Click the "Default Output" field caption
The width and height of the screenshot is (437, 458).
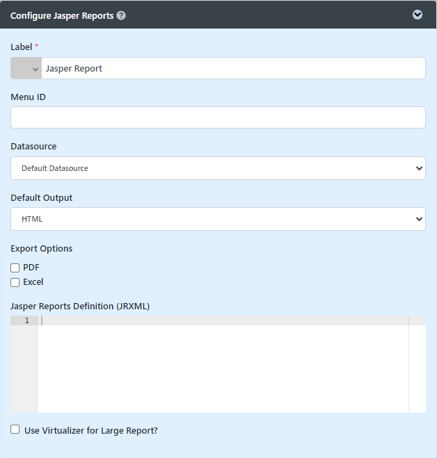[x=41, y=197]
